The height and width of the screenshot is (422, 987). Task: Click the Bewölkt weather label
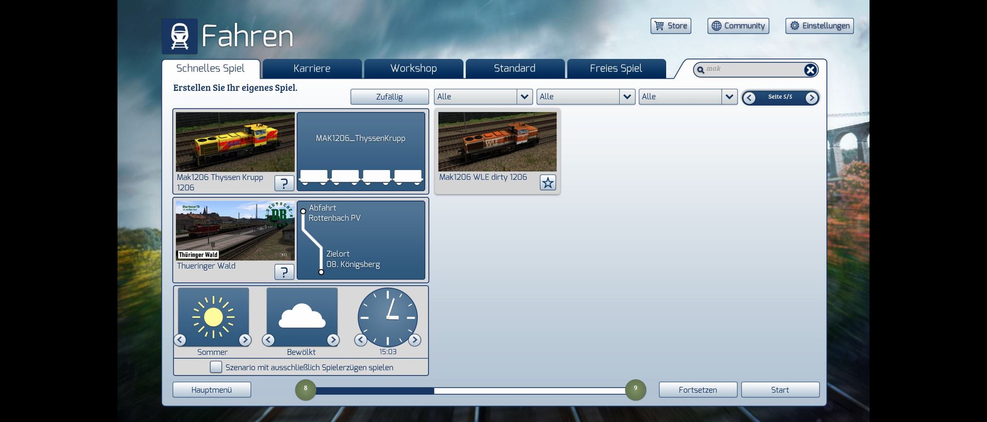pos(301,352)
